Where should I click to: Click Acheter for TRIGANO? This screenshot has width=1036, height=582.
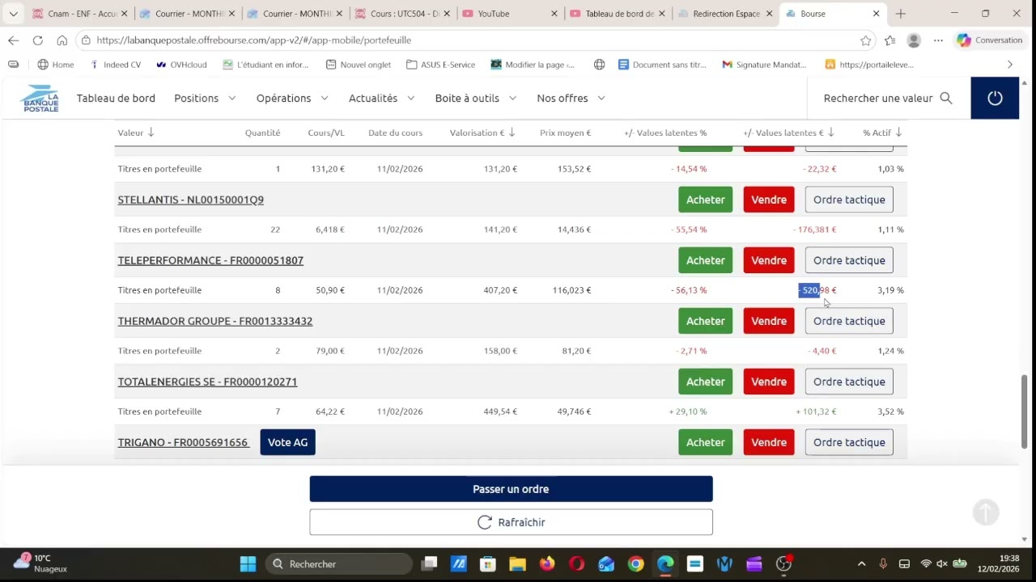coord(706,442)
